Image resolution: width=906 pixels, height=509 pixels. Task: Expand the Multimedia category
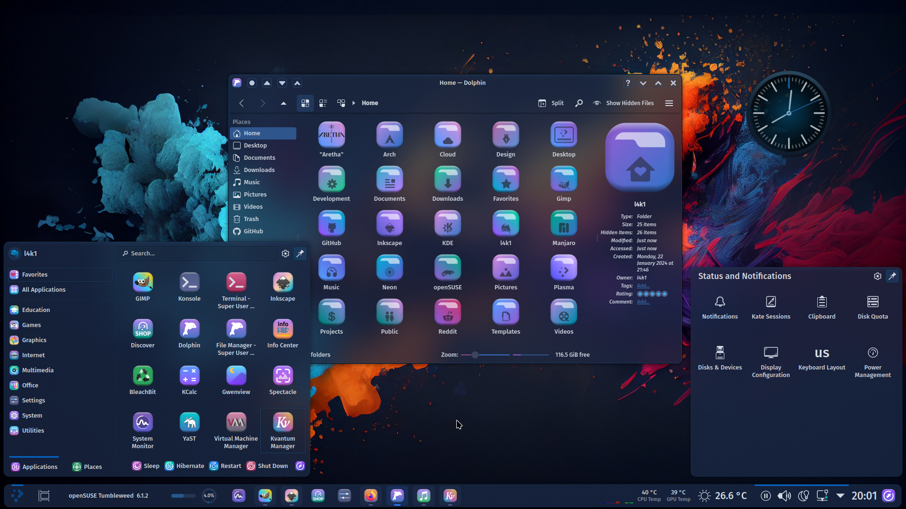60,370
